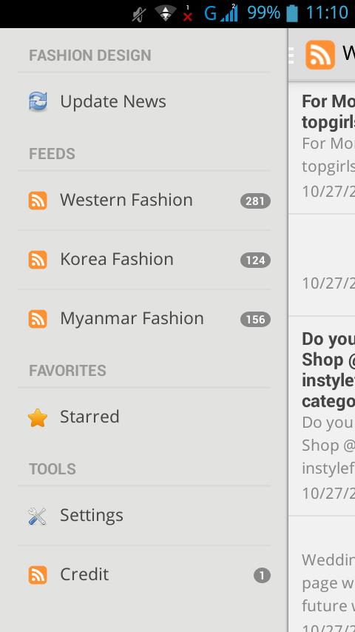Open the Korea Fashion feed
This screenshot has width=355, height=632.
[x=144, y=260]
